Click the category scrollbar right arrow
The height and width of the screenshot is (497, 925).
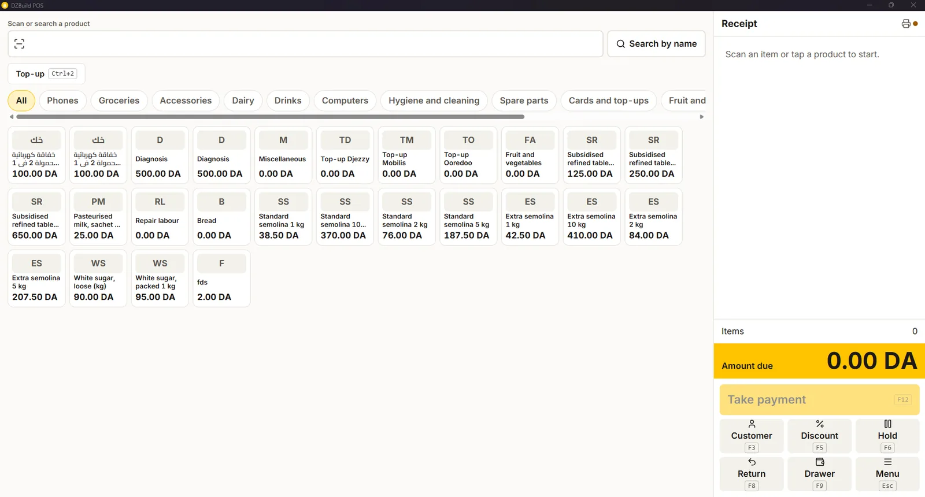702,117
